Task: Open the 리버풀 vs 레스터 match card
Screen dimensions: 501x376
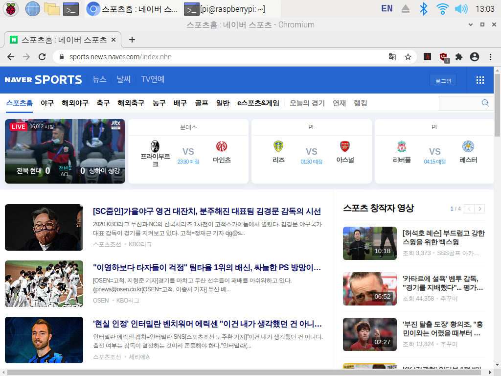Action: (x=434, y=151)
